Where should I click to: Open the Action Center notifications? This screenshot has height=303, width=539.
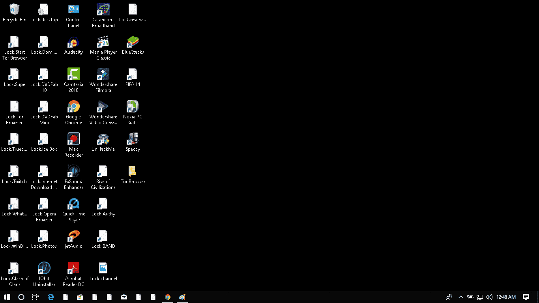coord(526,297)
